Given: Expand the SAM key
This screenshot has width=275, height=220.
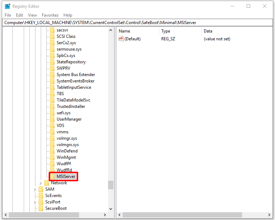Looking at the screenshot, I should tap(35, 189).
